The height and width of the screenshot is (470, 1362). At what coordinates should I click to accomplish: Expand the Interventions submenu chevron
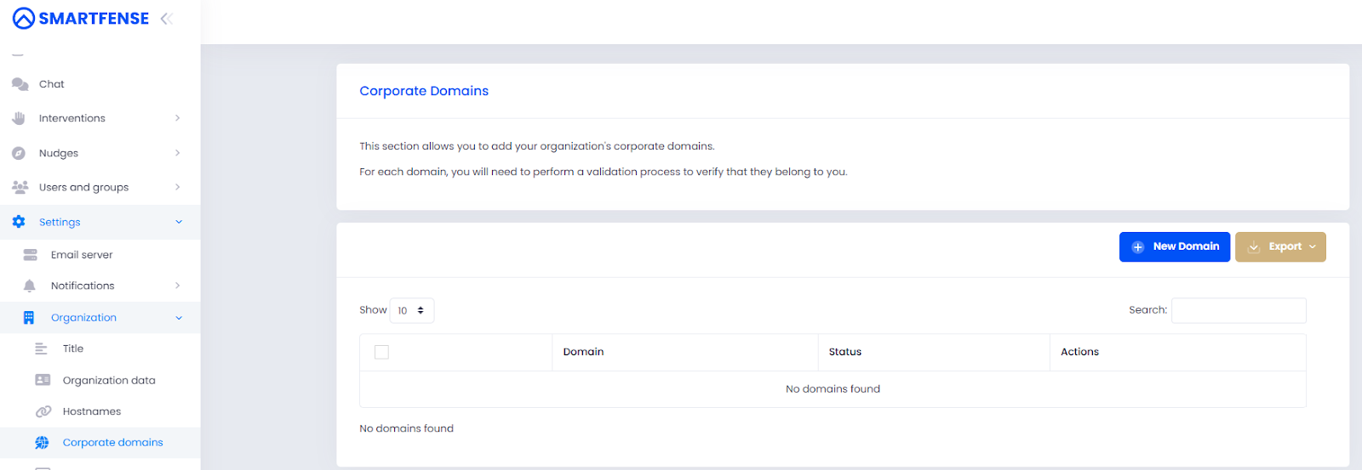[177, 118]
